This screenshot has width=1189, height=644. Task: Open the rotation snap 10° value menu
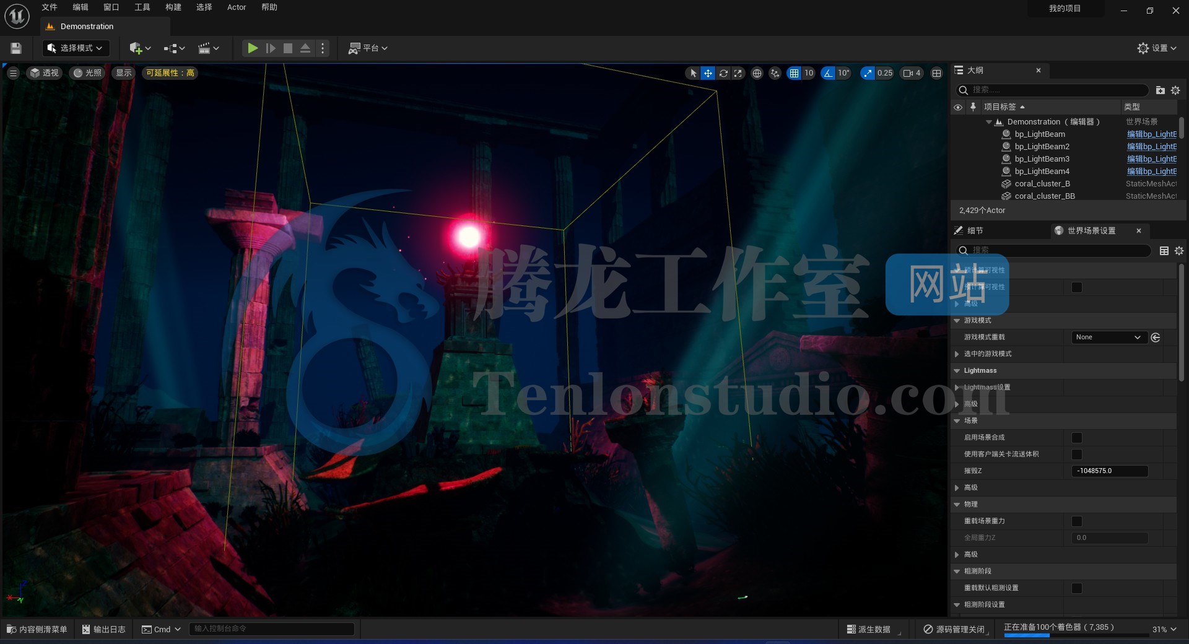click(843, 73)
